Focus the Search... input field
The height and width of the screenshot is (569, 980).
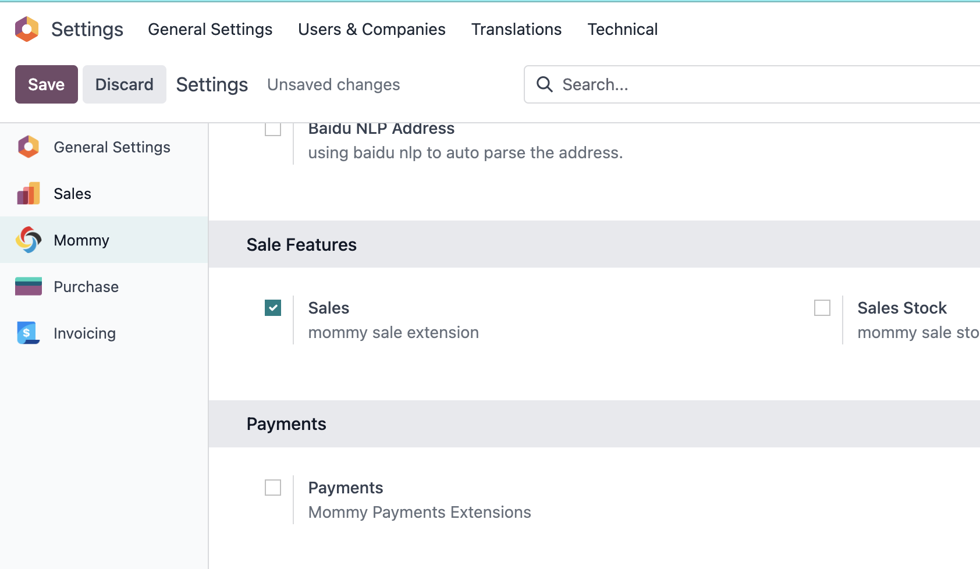(752, 84)
